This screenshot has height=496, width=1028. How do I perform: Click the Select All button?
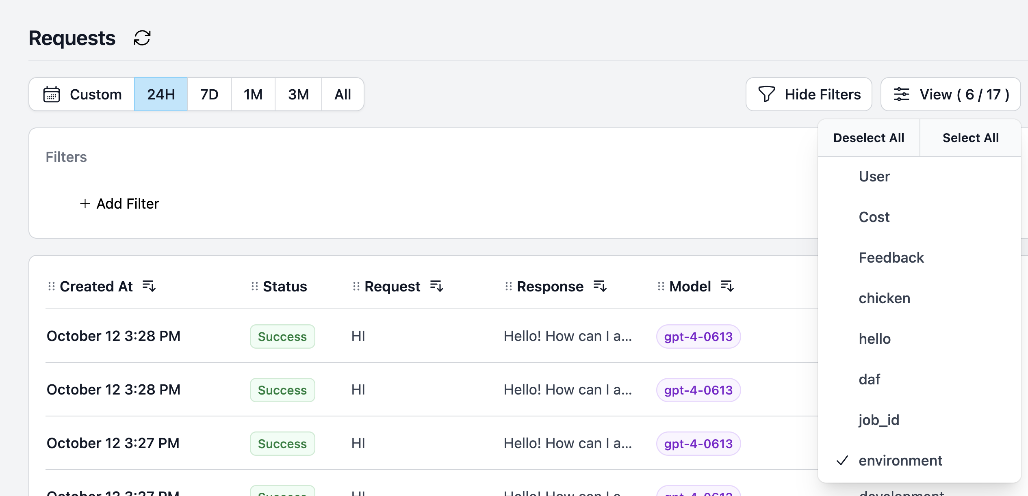(x=971, y=138)
